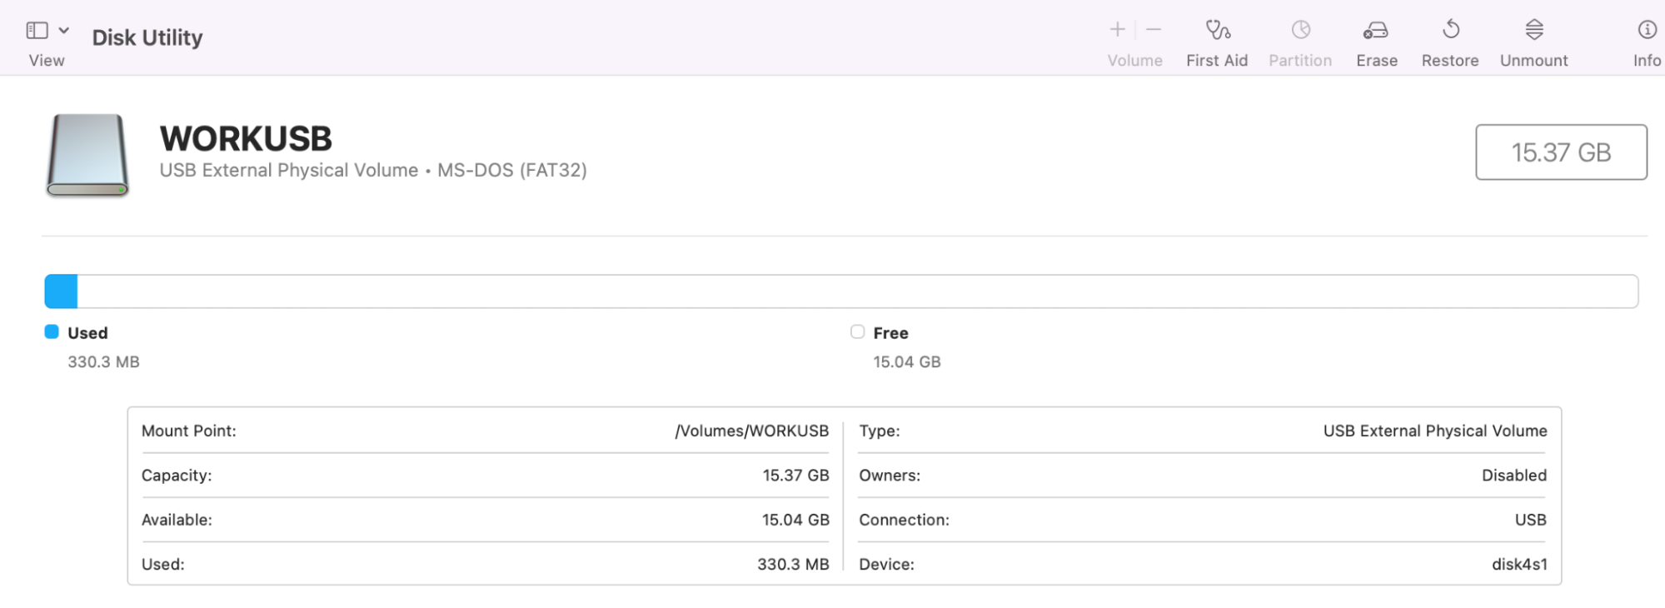Image resolution: width=1665 pixels, height=608 pixels.
Task: Select the 15.04 GB value under Free legend
Action: [x=907, y=362]
